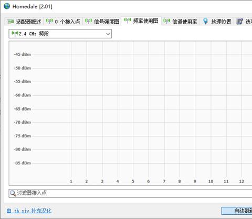Click the antenna icon on channel usage tab
The height and width of the screenshot is (219, 252).
click(x=166, y=21)
